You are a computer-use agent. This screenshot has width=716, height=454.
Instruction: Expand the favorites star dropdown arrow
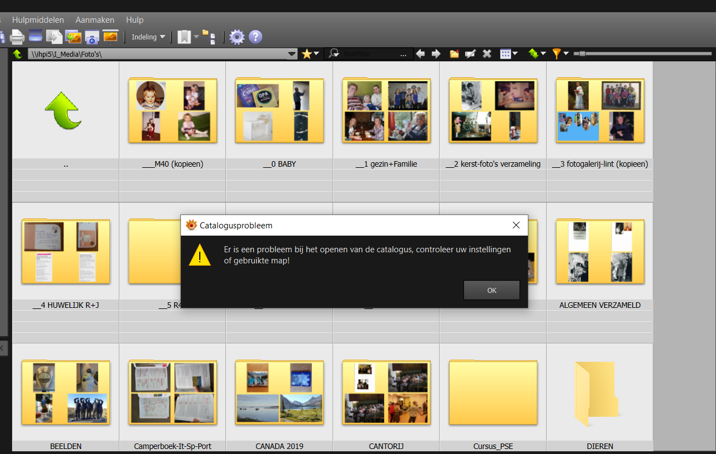(x=316, y=54)
